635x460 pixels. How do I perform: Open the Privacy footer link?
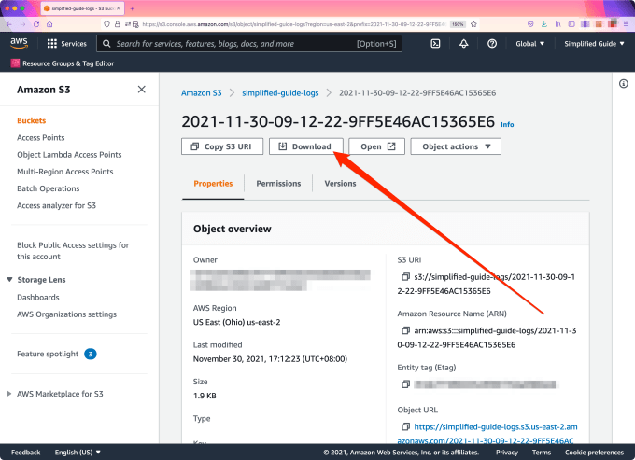point(507,453)
